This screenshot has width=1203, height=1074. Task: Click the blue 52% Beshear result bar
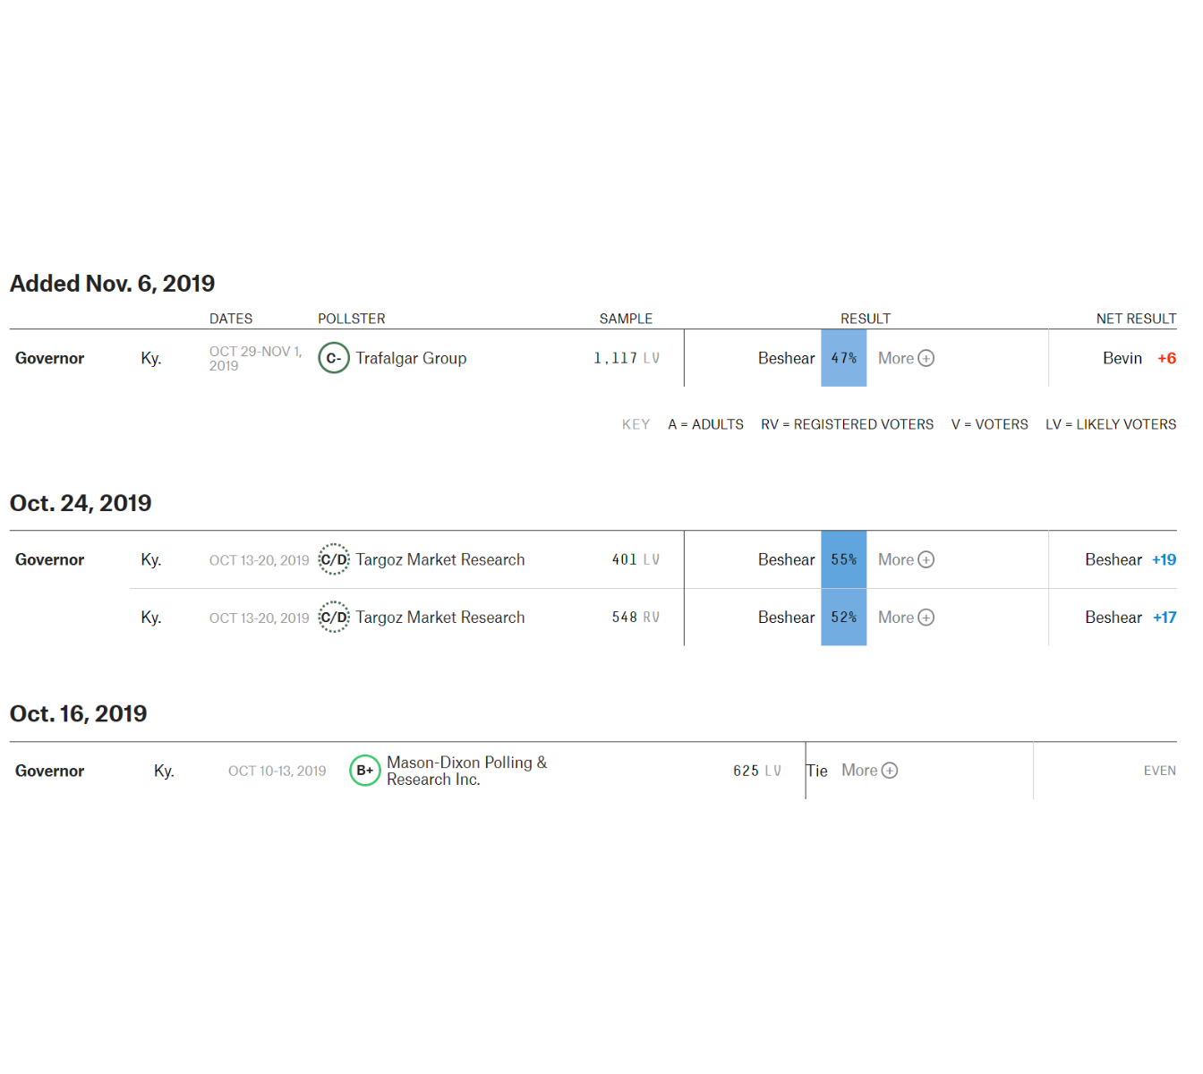843,618
